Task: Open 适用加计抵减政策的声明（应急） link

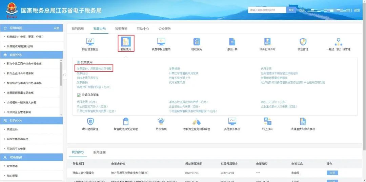Action: [188, 102]
